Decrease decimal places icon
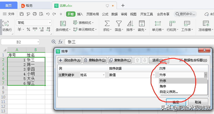This screenshot has height=114, width=214. point(48,29)
